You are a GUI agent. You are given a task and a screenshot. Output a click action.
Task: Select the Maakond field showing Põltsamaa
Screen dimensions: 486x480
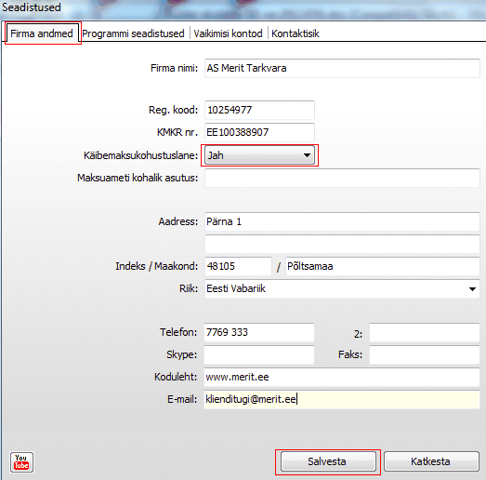coord(383,266)
